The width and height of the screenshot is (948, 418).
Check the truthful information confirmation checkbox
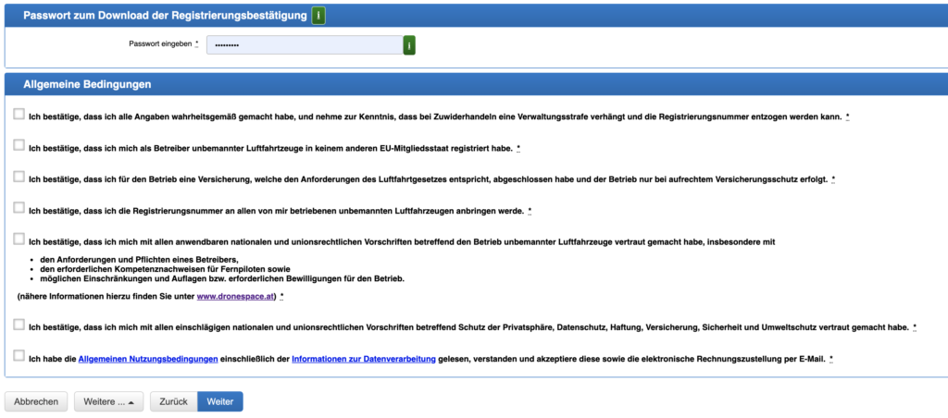tap(19, 115)
